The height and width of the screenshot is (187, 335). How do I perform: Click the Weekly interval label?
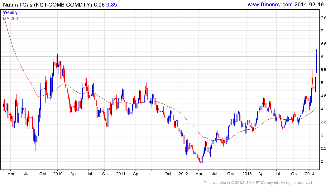coord(10,13)
